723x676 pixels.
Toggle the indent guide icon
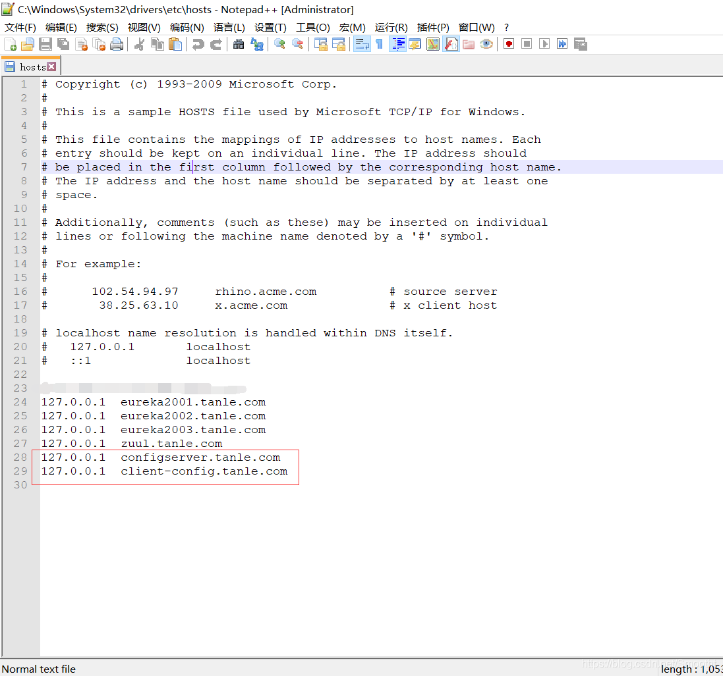pyautogui.click(x=397, y=44)
